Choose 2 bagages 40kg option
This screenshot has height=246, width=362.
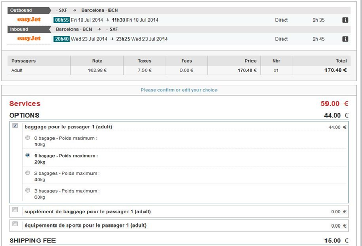28,173
